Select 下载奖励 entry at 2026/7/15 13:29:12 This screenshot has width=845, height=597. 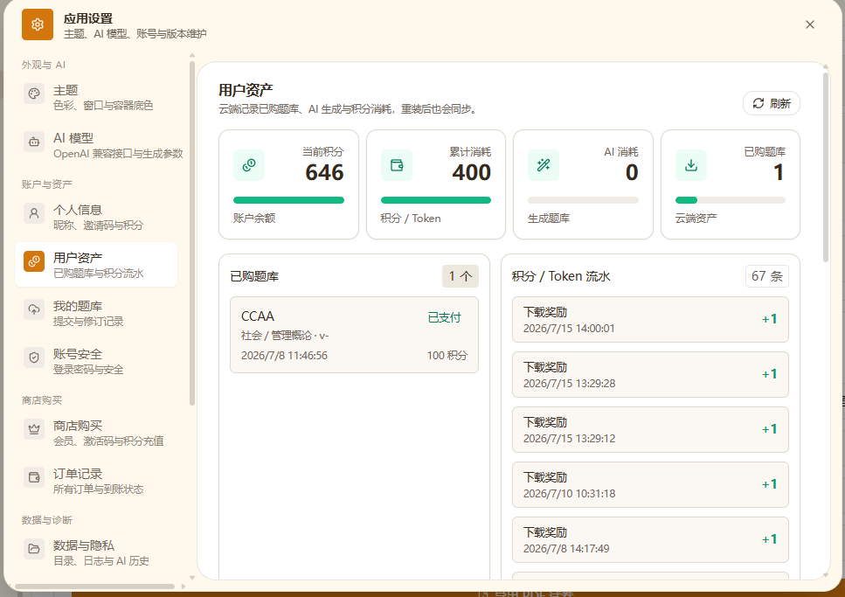click(650, 429)
